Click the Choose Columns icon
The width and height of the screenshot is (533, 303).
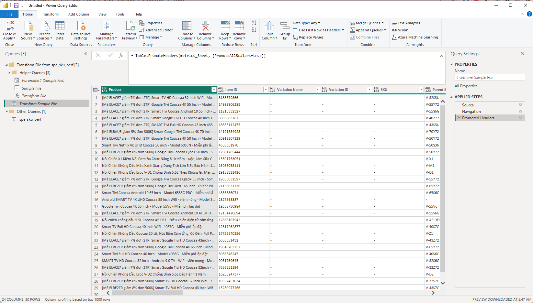[187, 26]
